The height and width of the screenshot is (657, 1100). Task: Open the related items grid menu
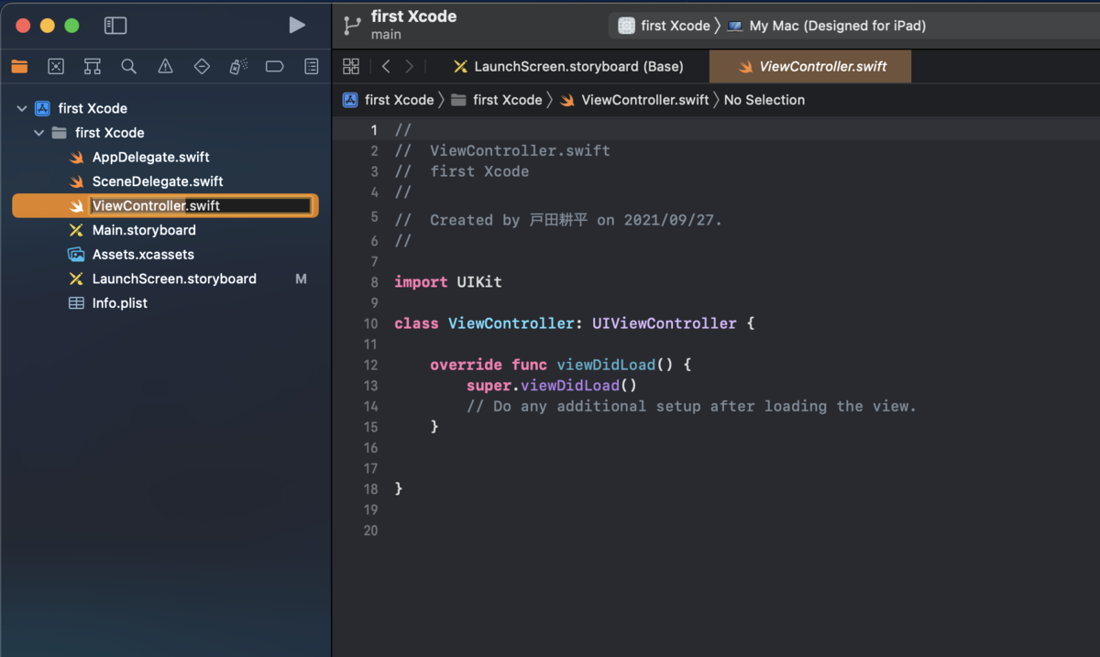[351, 66]
